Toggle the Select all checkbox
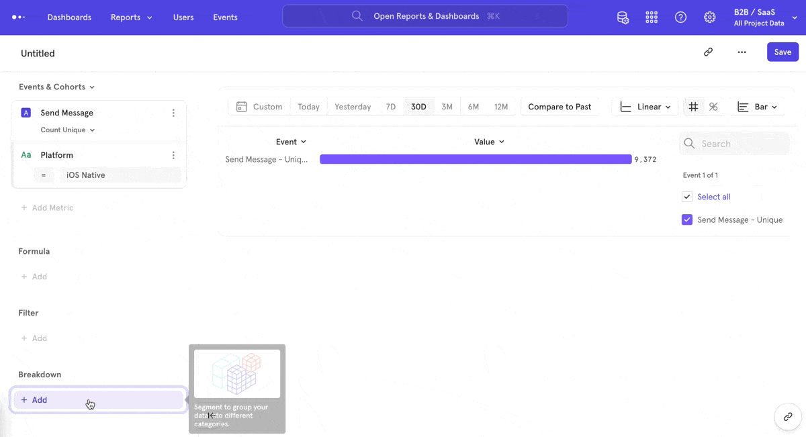806x437 pixels. pos(687,197)
